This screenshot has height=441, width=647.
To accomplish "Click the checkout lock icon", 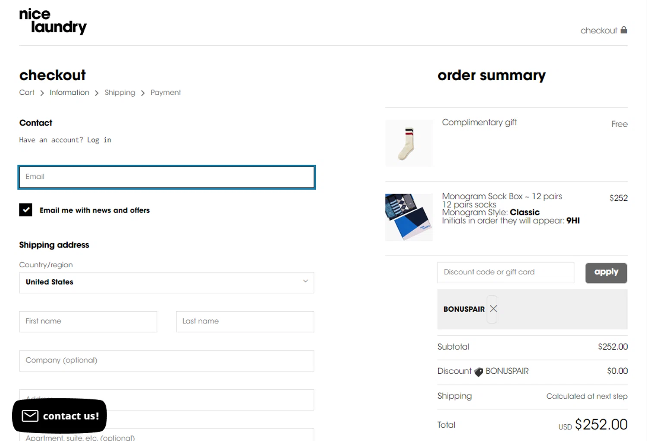I will pyautogui.click(x=624, y=30).
